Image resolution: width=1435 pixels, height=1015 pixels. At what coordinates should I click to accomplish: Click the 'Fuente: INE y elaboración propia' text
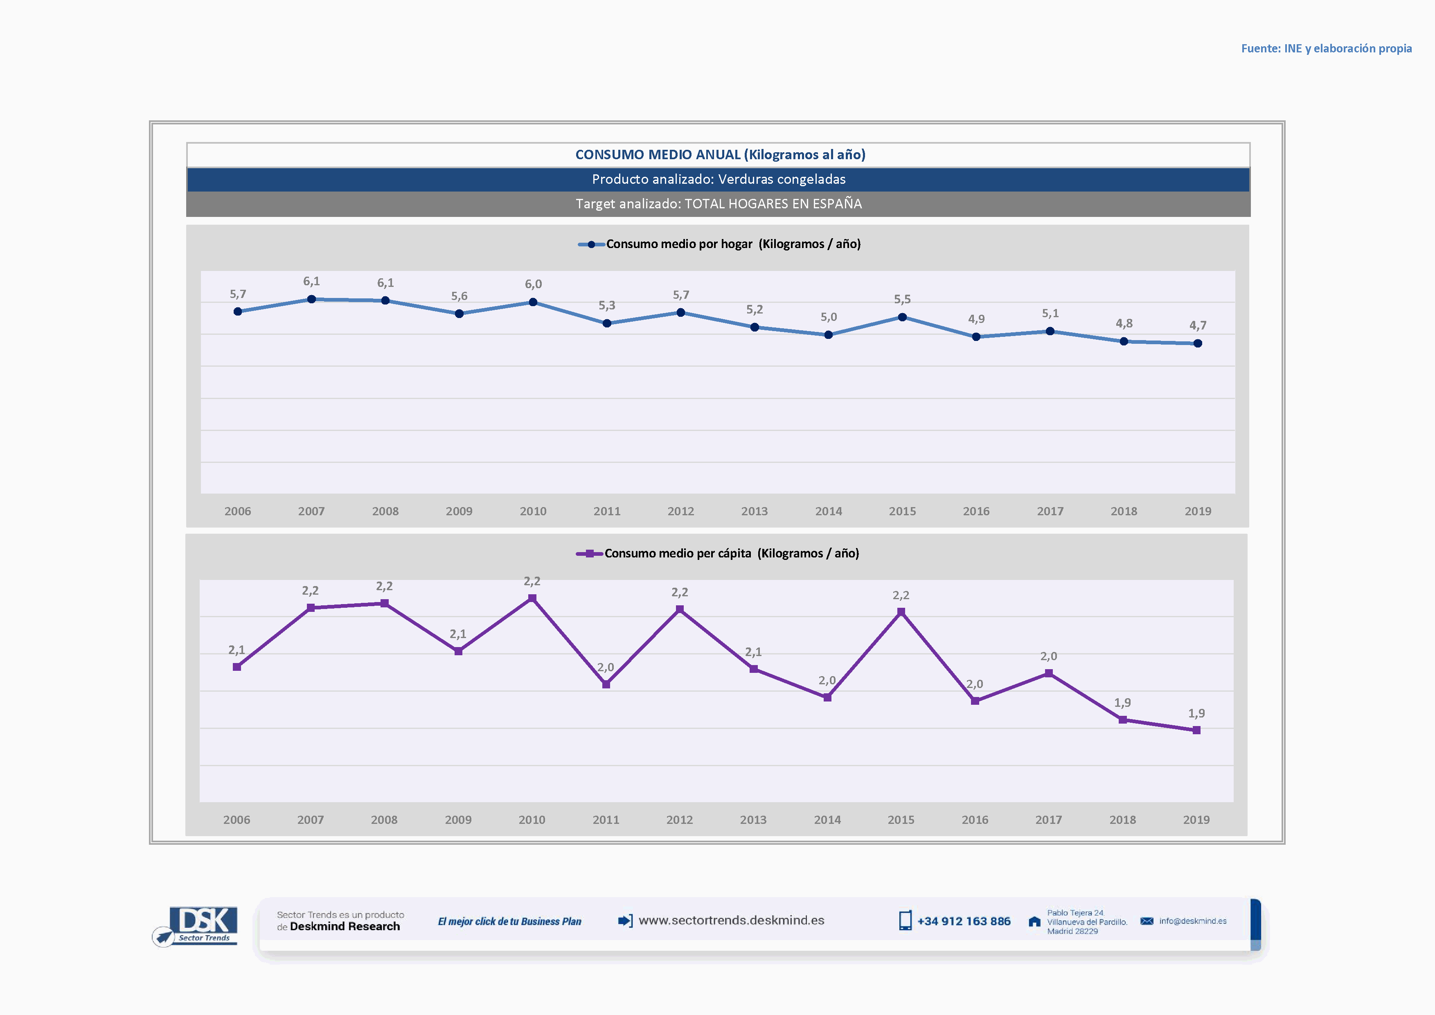coord(1326,49)
